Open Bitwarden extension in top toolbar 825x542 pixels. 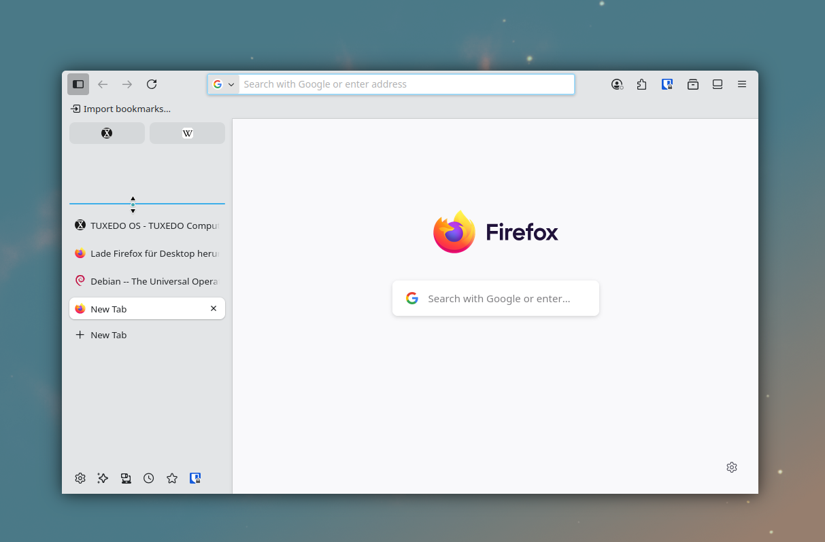coord(667,84)
